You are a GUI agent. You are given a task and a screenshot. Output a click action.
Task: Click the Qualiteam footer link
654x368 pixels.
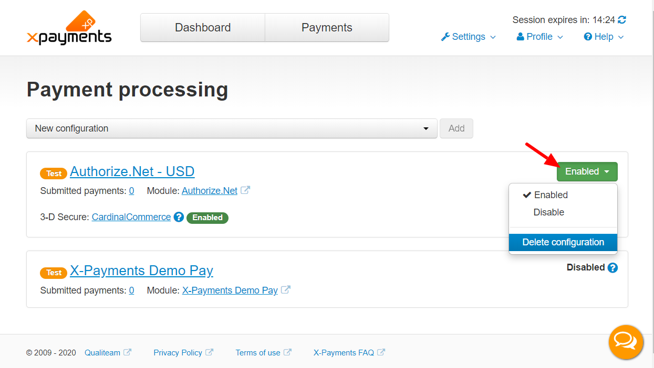click(102, 353)
